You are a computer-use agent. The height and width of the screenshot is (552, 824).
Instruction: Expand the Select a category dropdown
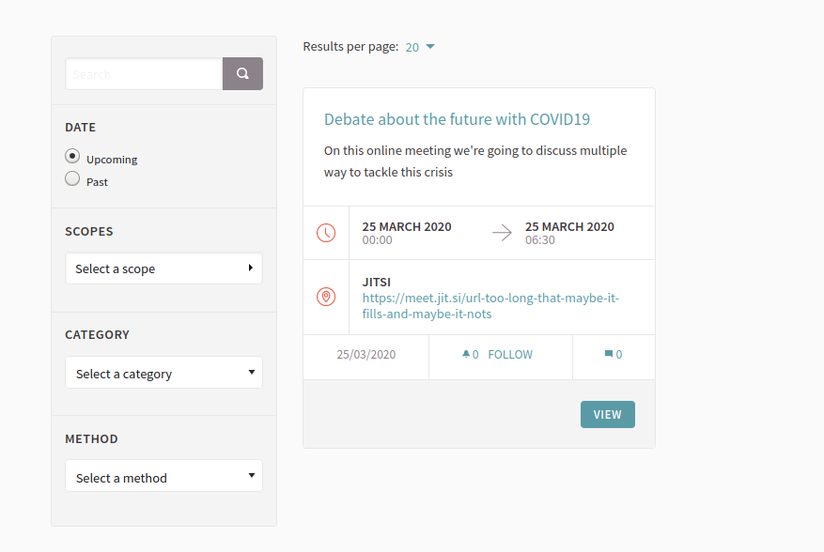163,373
